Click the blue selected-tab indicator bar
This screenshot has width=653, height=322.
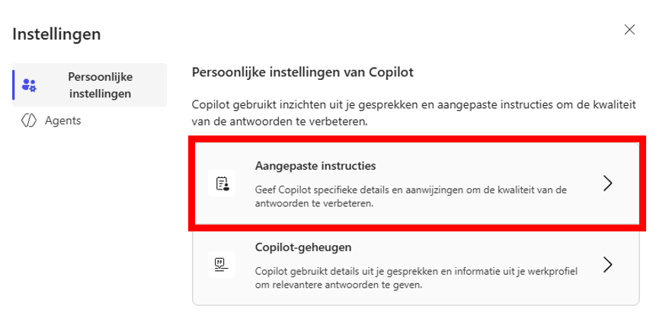pyautogui.click(x=14, y=84)
